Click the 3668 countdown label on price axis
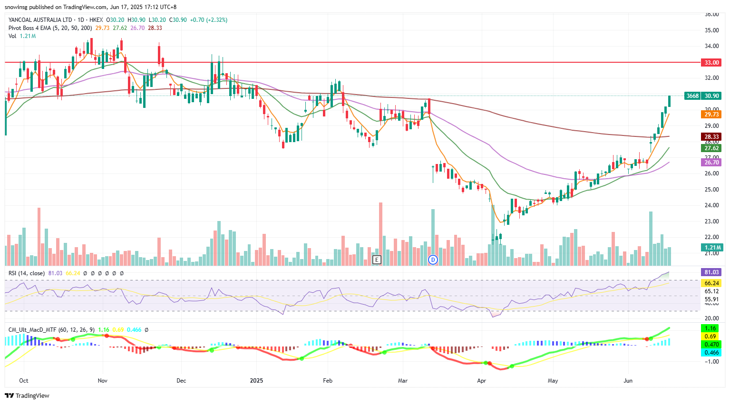The height and width of the screenshot is (404, 730). tap(692, 96)
